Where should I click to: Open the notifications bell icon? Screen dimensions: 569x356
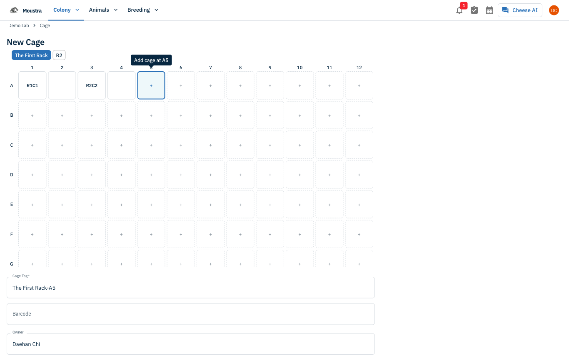459,10
